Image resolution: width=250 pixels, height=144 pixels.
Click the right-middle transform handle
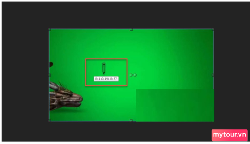pos(213,75)
